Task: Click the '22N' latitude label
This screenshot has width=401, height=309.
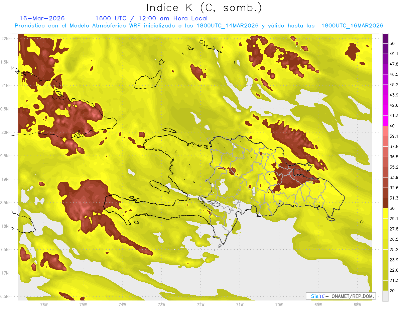Action: tap(5, 38)
